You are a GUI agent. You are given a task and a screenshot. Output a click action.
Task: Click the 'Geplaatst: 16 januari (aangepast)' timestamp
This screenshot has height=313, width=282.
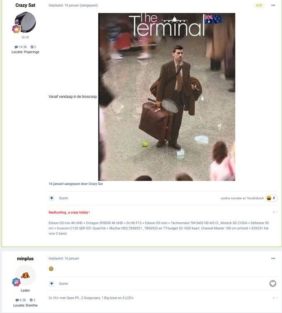pos(73,5)
